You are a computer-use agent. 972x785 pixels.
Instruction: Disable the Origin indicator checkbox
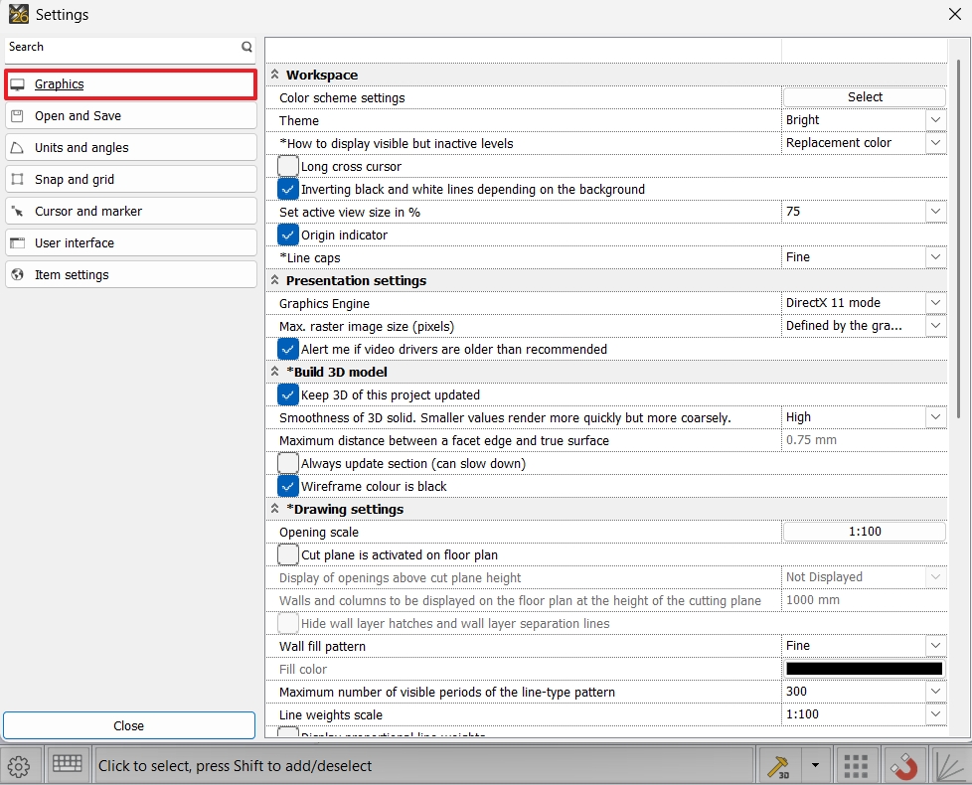288,235
